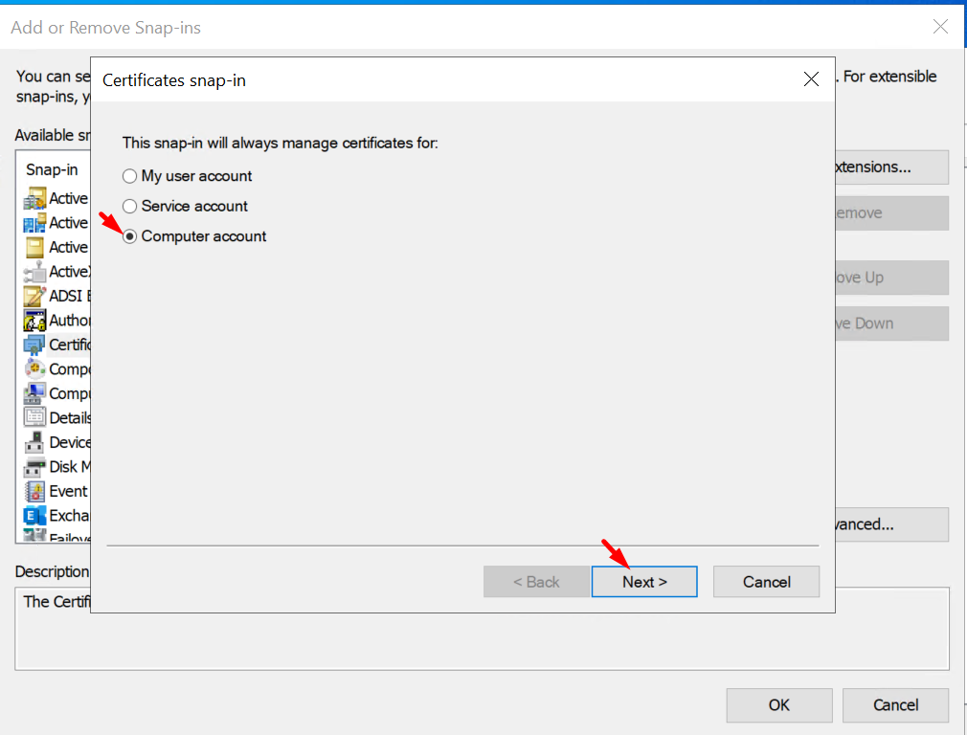Cancel the Certificates snap-in wizard
967x735 pixels.
(766, 582)
